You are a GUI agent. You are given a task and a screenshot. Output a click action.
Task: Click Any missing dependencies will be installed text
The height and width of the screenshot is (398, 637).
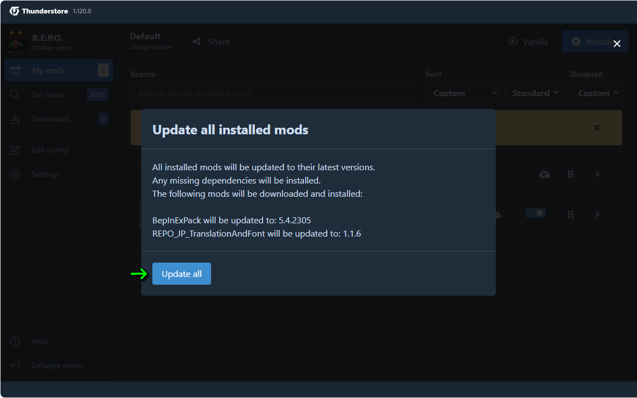tap(237, 181)
